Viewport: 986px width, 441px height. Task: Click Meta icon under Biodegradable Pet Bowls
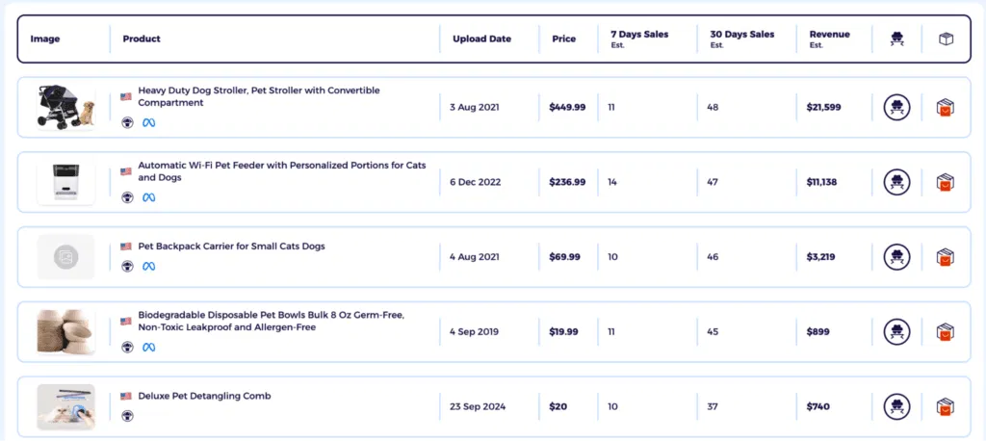click(149, 347)
